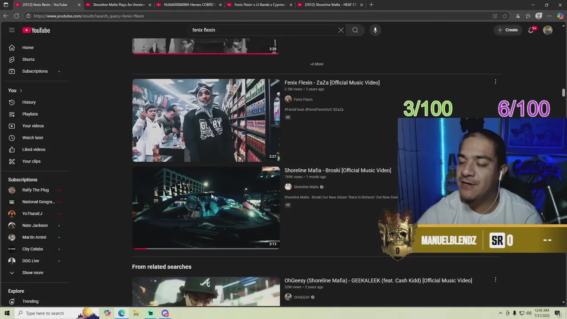Open Fenix Flexin - ZaZa video title

pos(332,82)
